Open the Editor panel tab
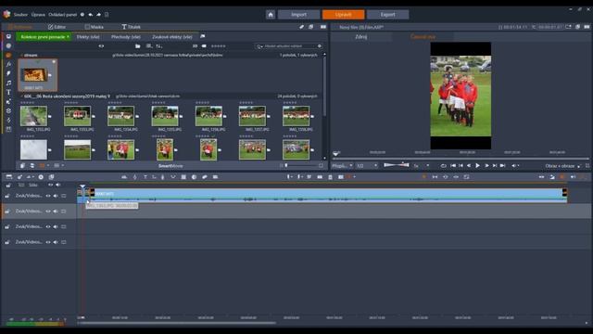Image resolution: width=593 pixels, height=334 pixels. tap(57, 27)
